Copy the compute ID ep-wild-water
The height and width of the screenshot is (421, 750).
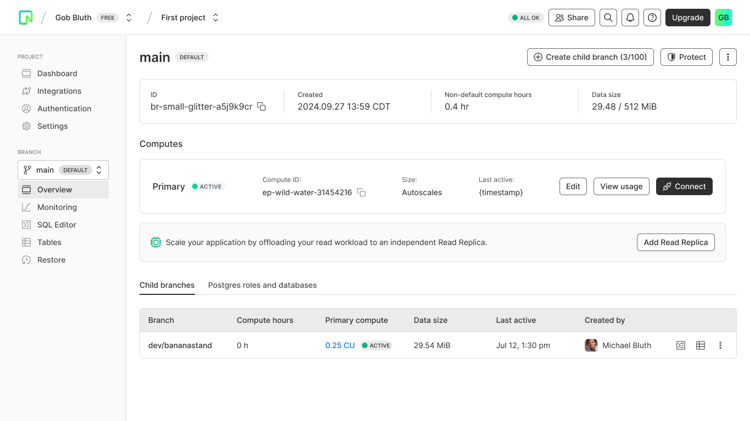(361, 192)
